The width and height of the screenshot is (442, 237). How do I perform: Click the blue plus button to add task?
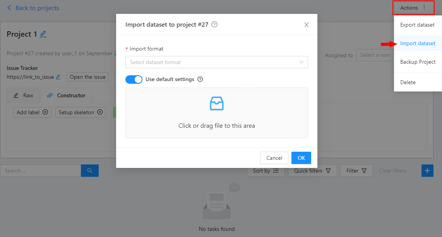coord(427,171)
